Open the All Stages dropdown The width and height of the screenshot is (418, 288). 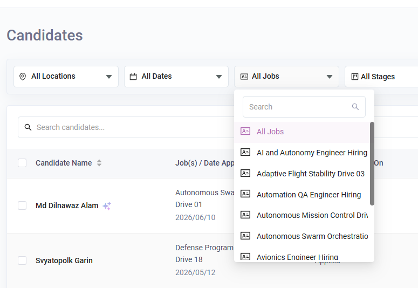pyautogui.click(x=381, y=77)
